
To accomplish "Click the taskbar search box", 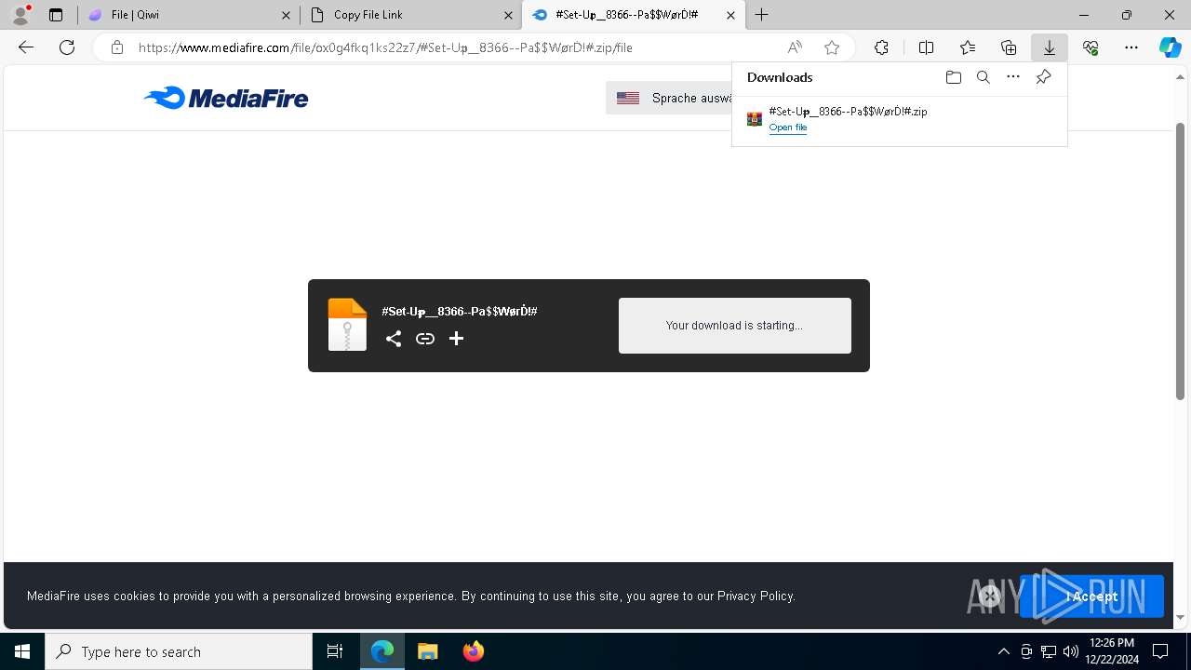I will click(x=179, y=651).
